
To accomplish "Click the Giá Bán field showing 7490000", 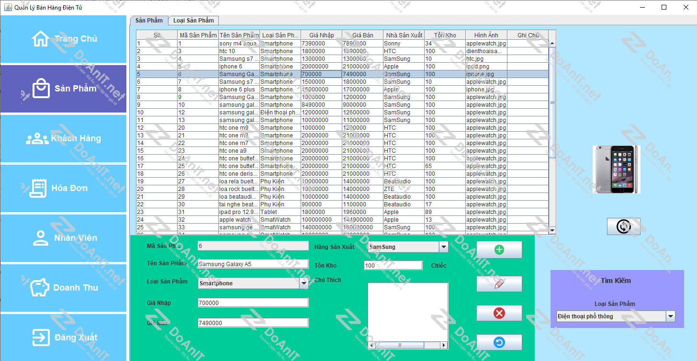I will pos(253,323).
